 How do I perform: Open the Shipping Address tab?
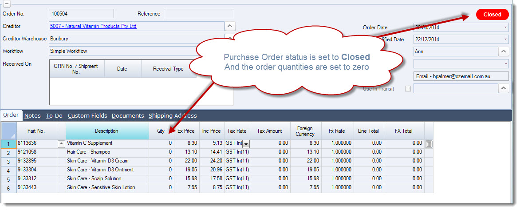click(x=173, y=116)
